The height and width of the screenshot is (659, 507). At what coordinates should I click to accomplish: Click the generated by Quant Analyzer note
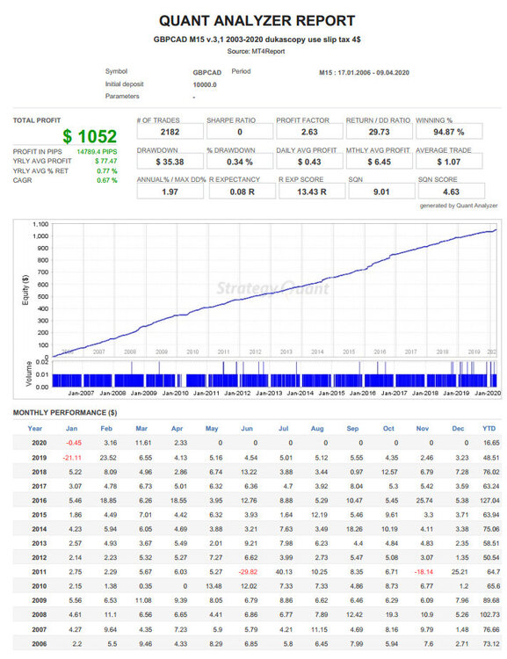click(x=459, y=206)
